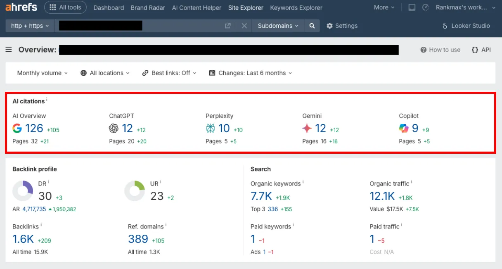Screen dimensions: 502x269
Task: Click ChatGPT Pages 20
Action: [x=122, y=141]
